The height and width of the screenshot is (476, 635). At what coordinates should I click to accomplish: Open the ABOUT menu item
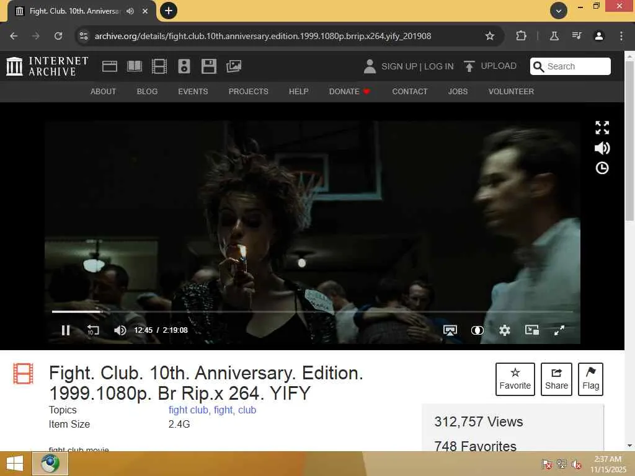tap(104, 92)
